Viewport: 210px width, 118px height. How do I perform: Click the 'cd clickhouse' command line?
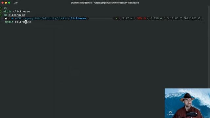pyautogui.click(x=14, y=15)
